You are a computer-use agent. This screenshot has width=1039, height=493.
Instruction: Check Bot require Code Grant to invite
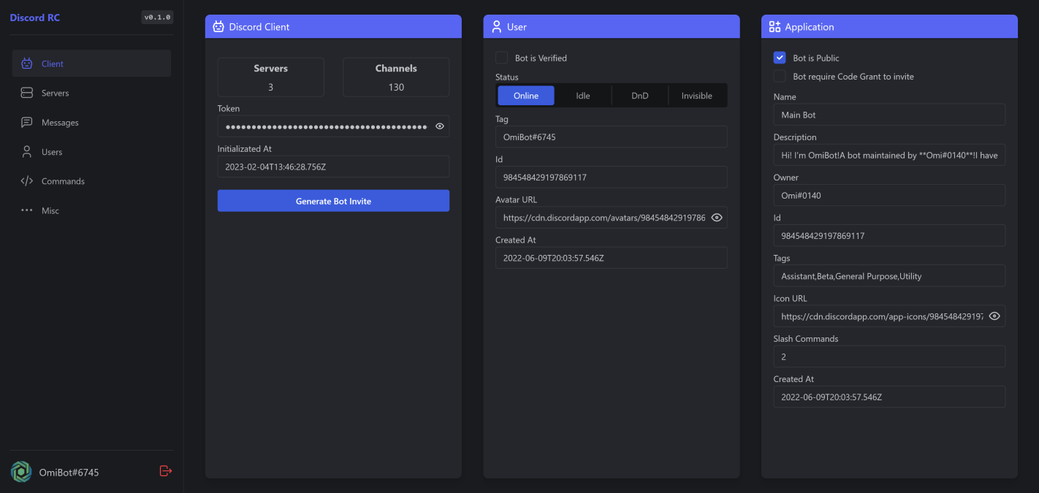point(780,76)
